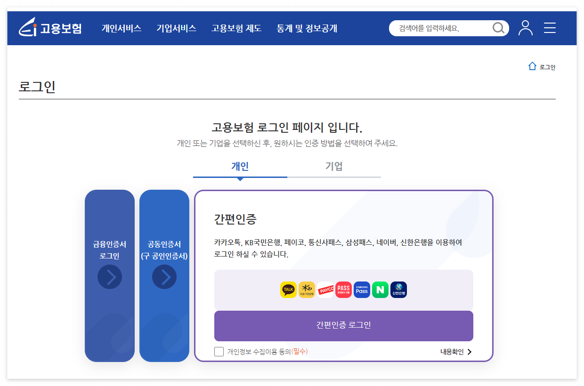The image size is (584, 386).
Task: Open the user profile icon
Action: 526,28
